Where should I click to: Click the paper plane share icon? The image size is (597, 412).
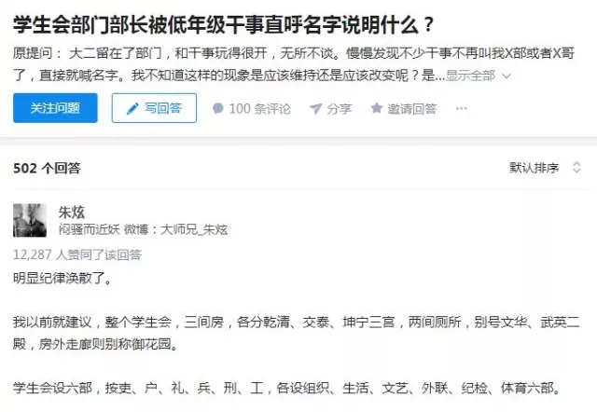click(x=315, y=109)
